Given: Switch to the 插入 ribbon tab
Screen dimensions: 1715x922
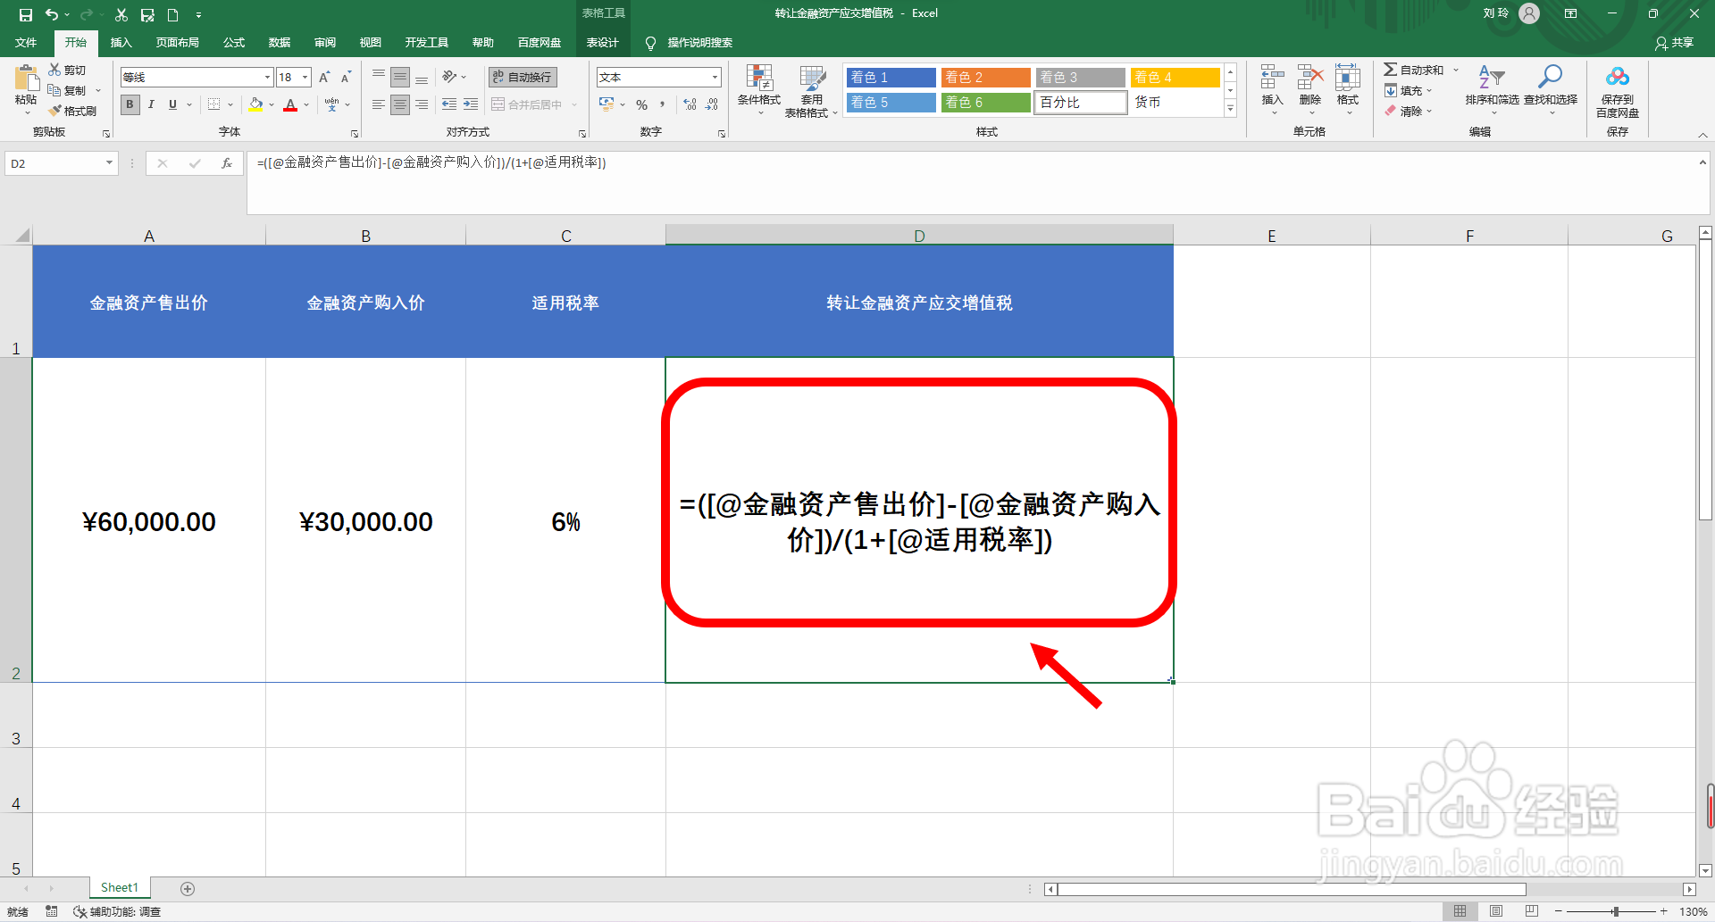Looking at the screenshot, I should tap(121, 42).
